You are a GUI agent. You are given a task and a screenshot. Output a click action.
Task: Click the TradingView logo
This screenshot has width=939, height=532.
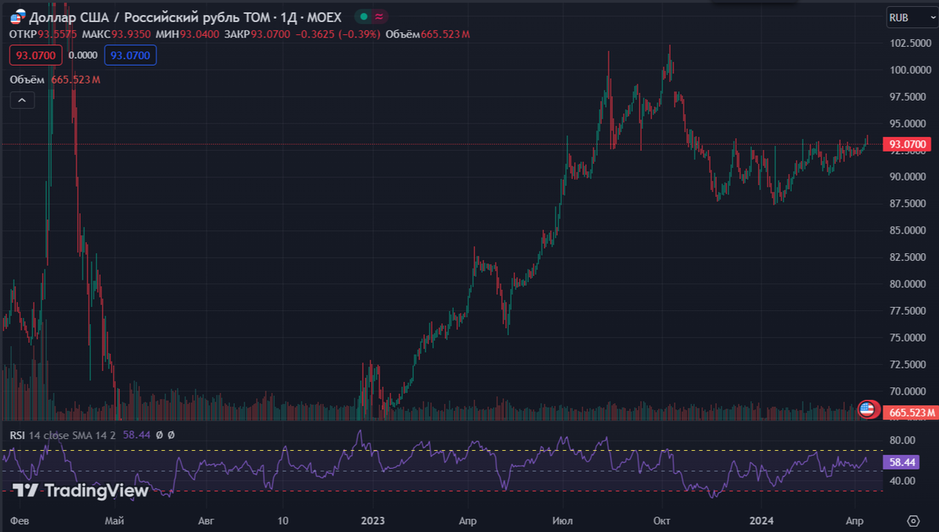tap(81, 491)
